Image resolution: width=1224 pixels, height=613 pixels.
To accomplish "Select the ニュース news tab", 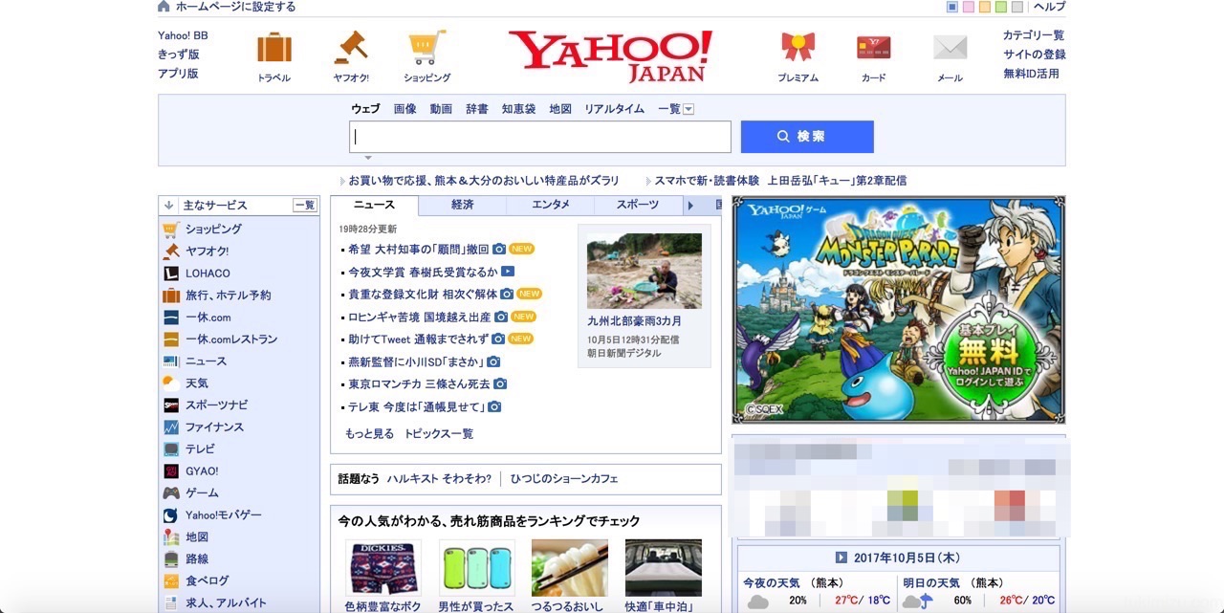I will [x=374, y=205].
